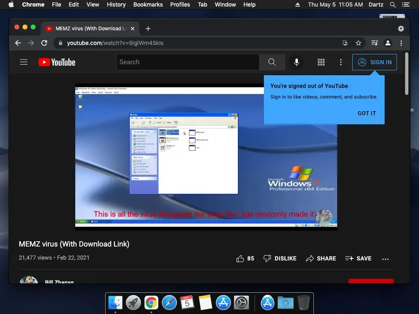Open the File menu
419x314 pixels.
(x=56, y=4)
